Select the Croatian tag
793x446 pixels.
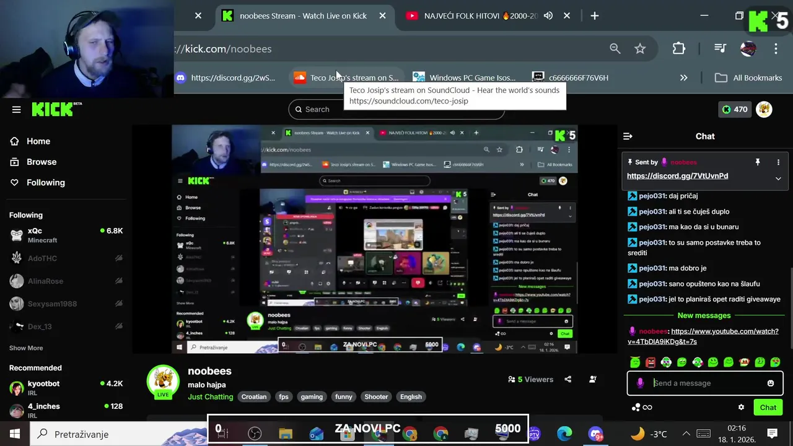[254, 397]
